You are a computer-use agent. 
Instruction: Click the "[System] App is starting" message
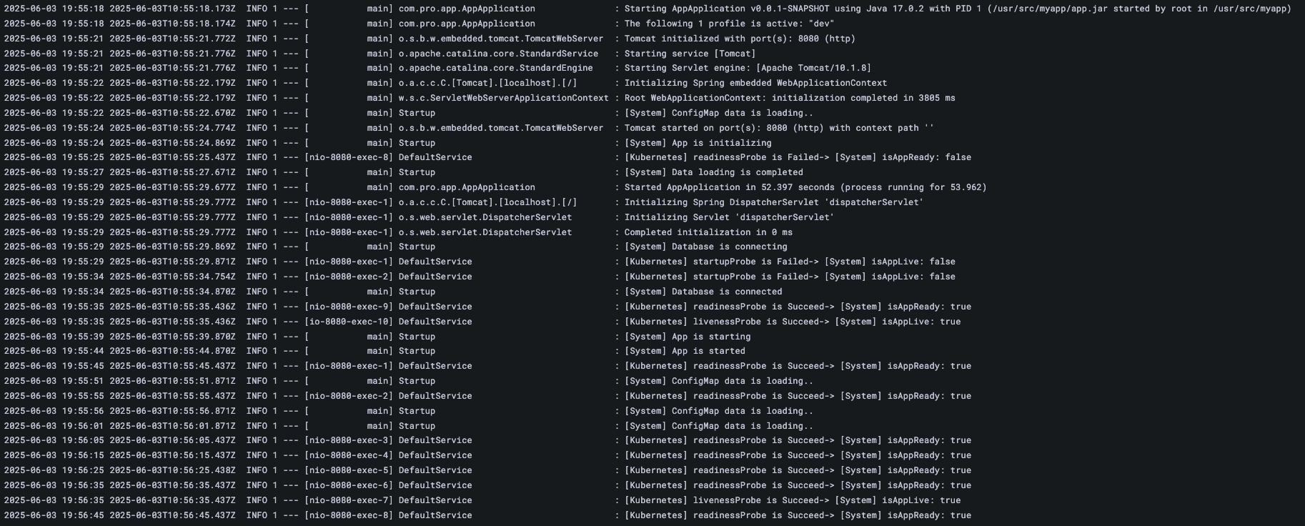[688, 337]
